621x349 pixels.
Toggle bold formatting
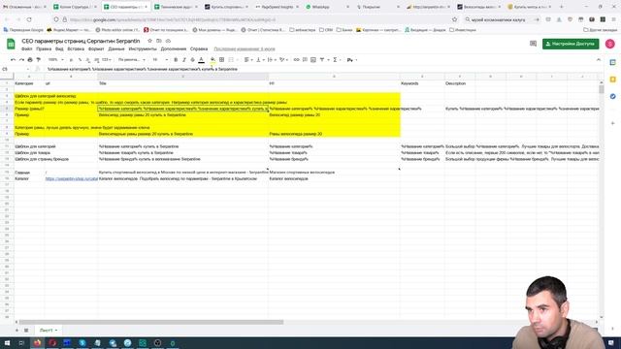[x=176, y=60]
